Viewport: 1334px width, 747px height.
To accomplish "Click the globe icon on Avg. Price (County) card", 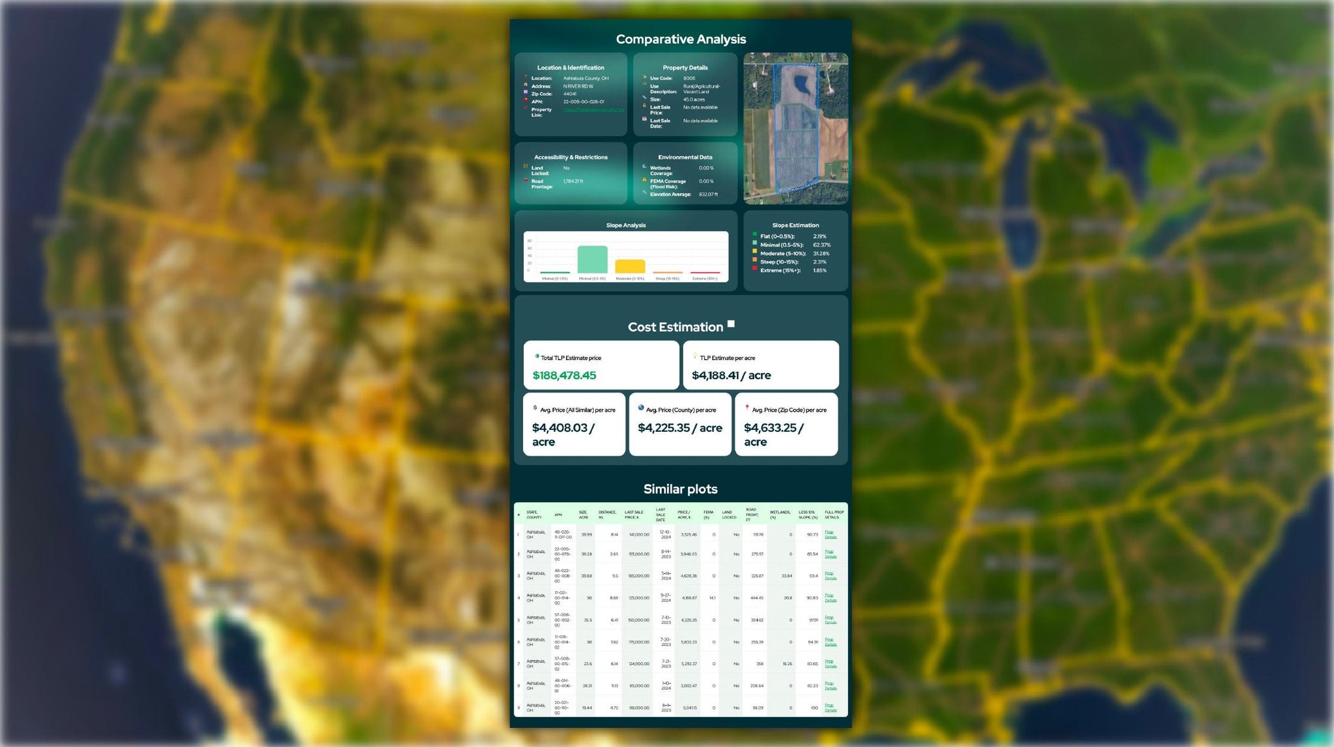I will click(x=641, y=408).
